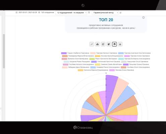Viewport: 166px width, 134px height.
Task: Select the doughnut chart icon
Action: (x=103, y=44)
